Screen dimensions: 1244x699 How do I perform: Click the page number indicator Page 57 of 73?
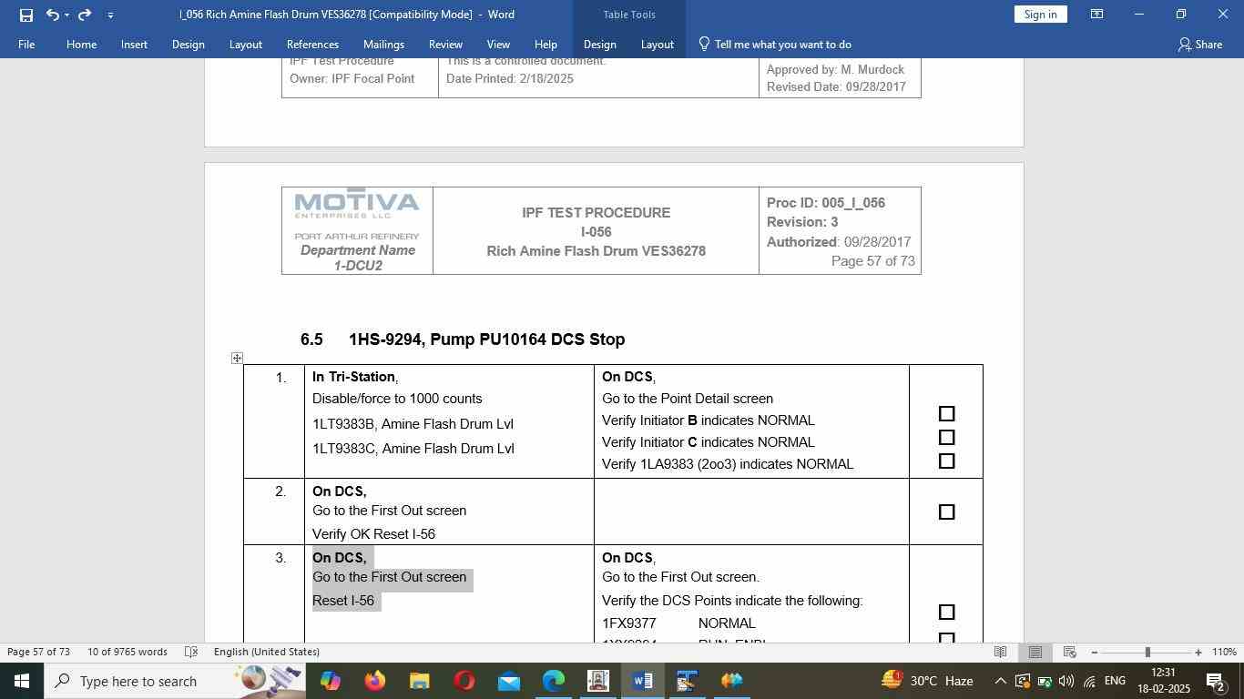coord(38,652)
